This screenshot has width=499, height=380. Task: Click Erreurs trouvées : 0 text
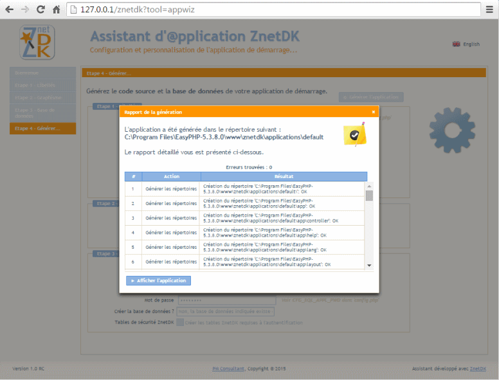[249, 167]
